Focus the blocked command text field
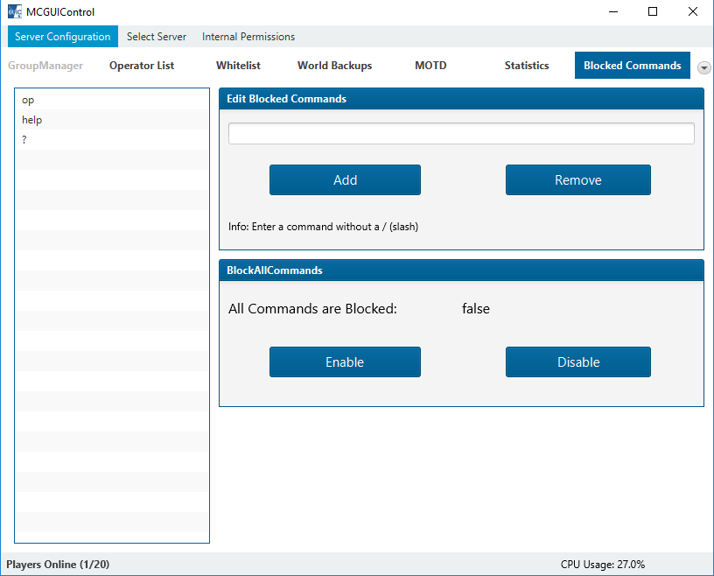This screenshot has width=714, height=576. coord(461,133)
